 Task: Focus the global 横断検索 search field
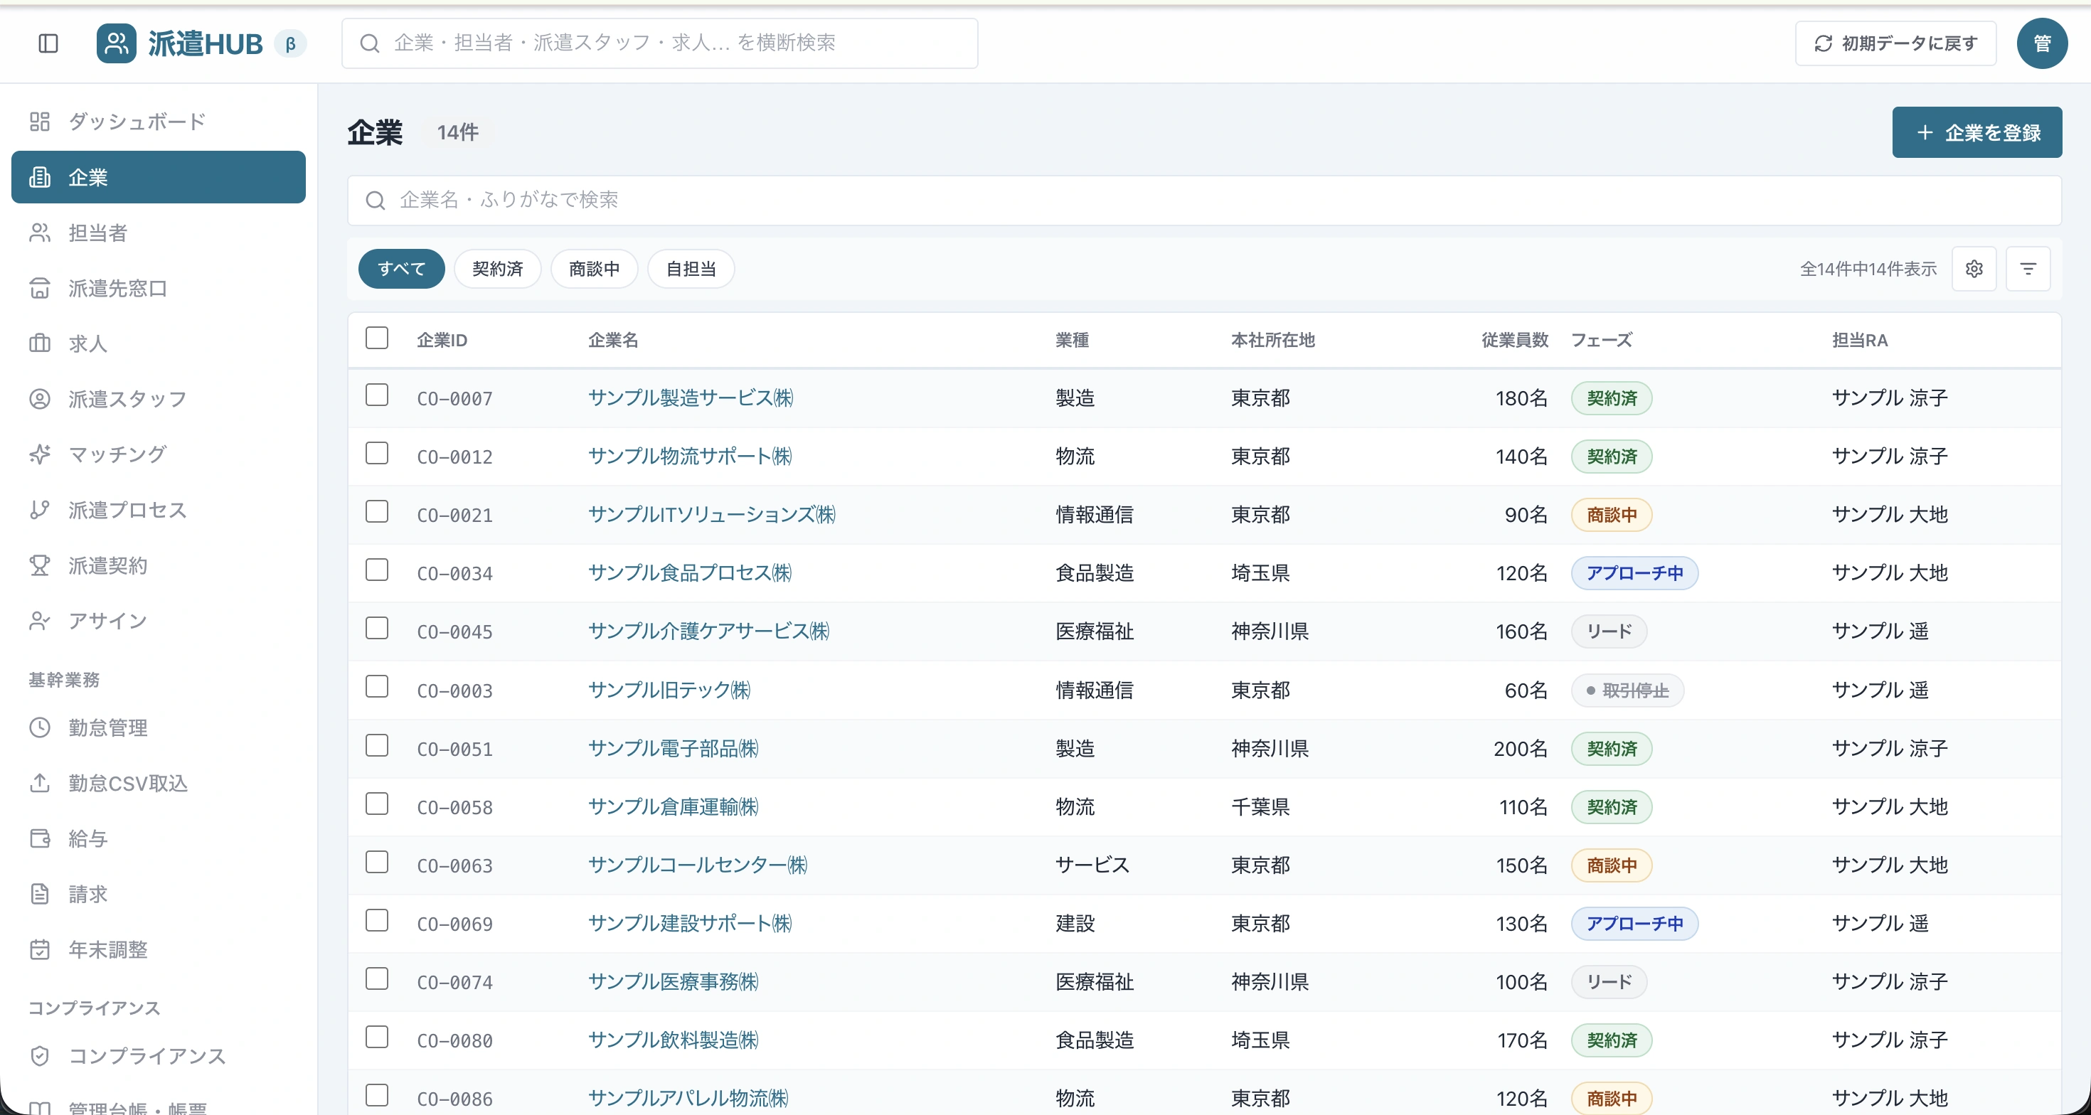coord(659,43)
